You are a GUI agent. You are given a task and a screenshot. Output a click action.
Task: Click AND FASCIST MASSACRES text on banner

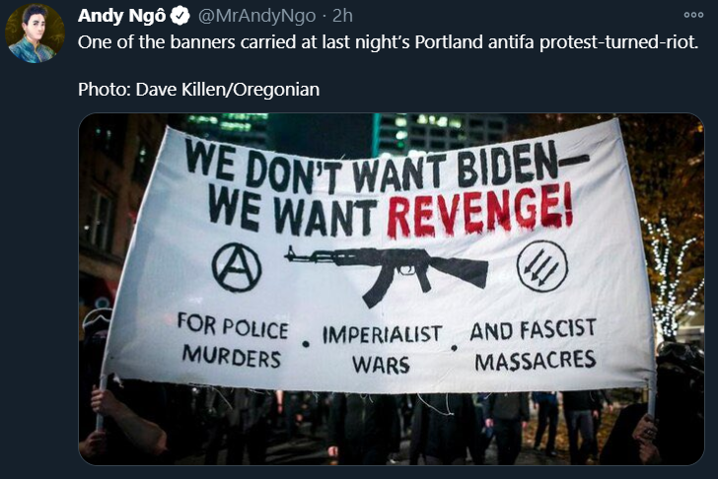pyautogui.click(x=534, y=345)
